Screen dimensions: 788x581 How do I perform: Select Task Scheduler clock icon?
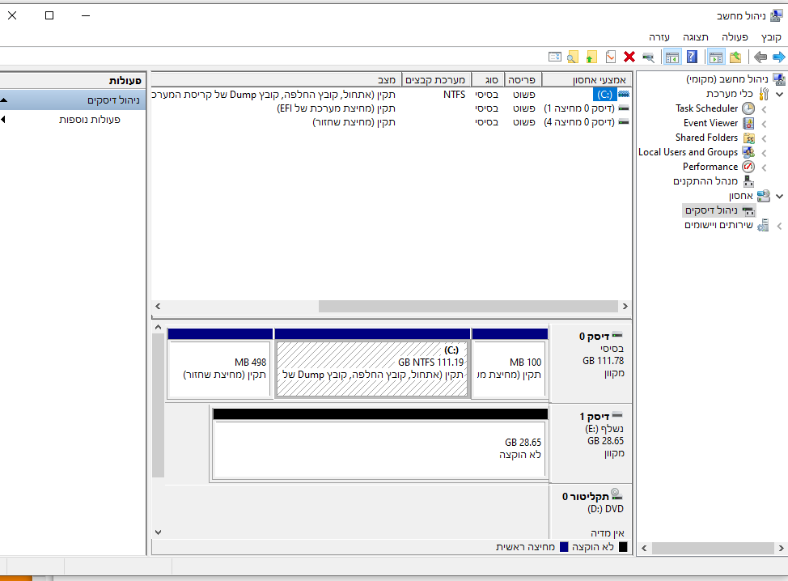[748, 108]
